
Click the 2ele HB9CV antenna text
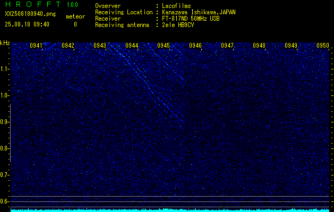click(178, 25)
